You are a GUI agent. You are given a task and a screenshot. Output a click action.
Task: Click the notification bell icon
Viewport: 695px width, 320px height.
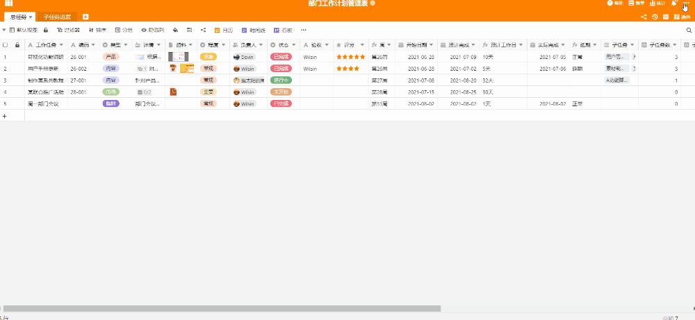673,3
